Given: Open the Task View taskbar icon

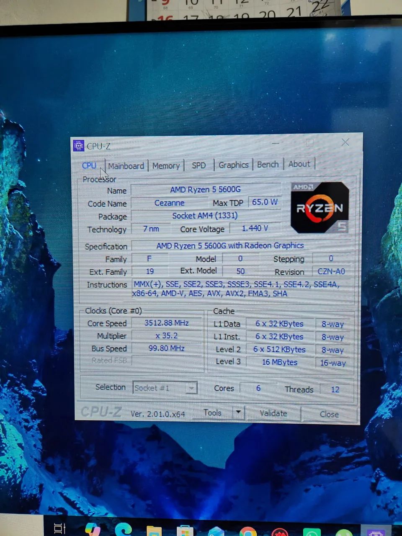Looking at the screenshot, I should 60,528.
